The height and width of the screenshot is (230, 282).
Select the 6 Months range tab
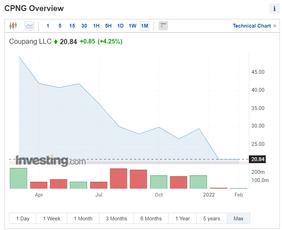pos(151,219)
